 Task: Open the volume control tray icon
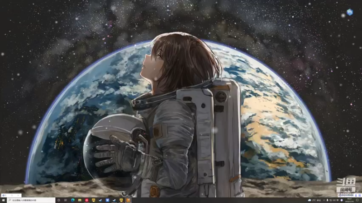coord(334,200)
